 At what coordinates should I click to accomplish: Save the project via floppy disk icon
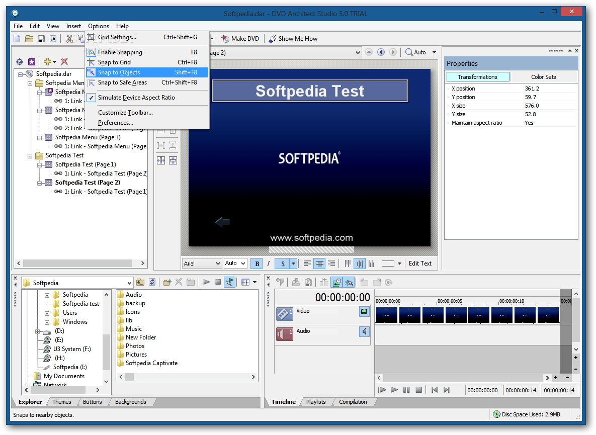pos(41,39)
